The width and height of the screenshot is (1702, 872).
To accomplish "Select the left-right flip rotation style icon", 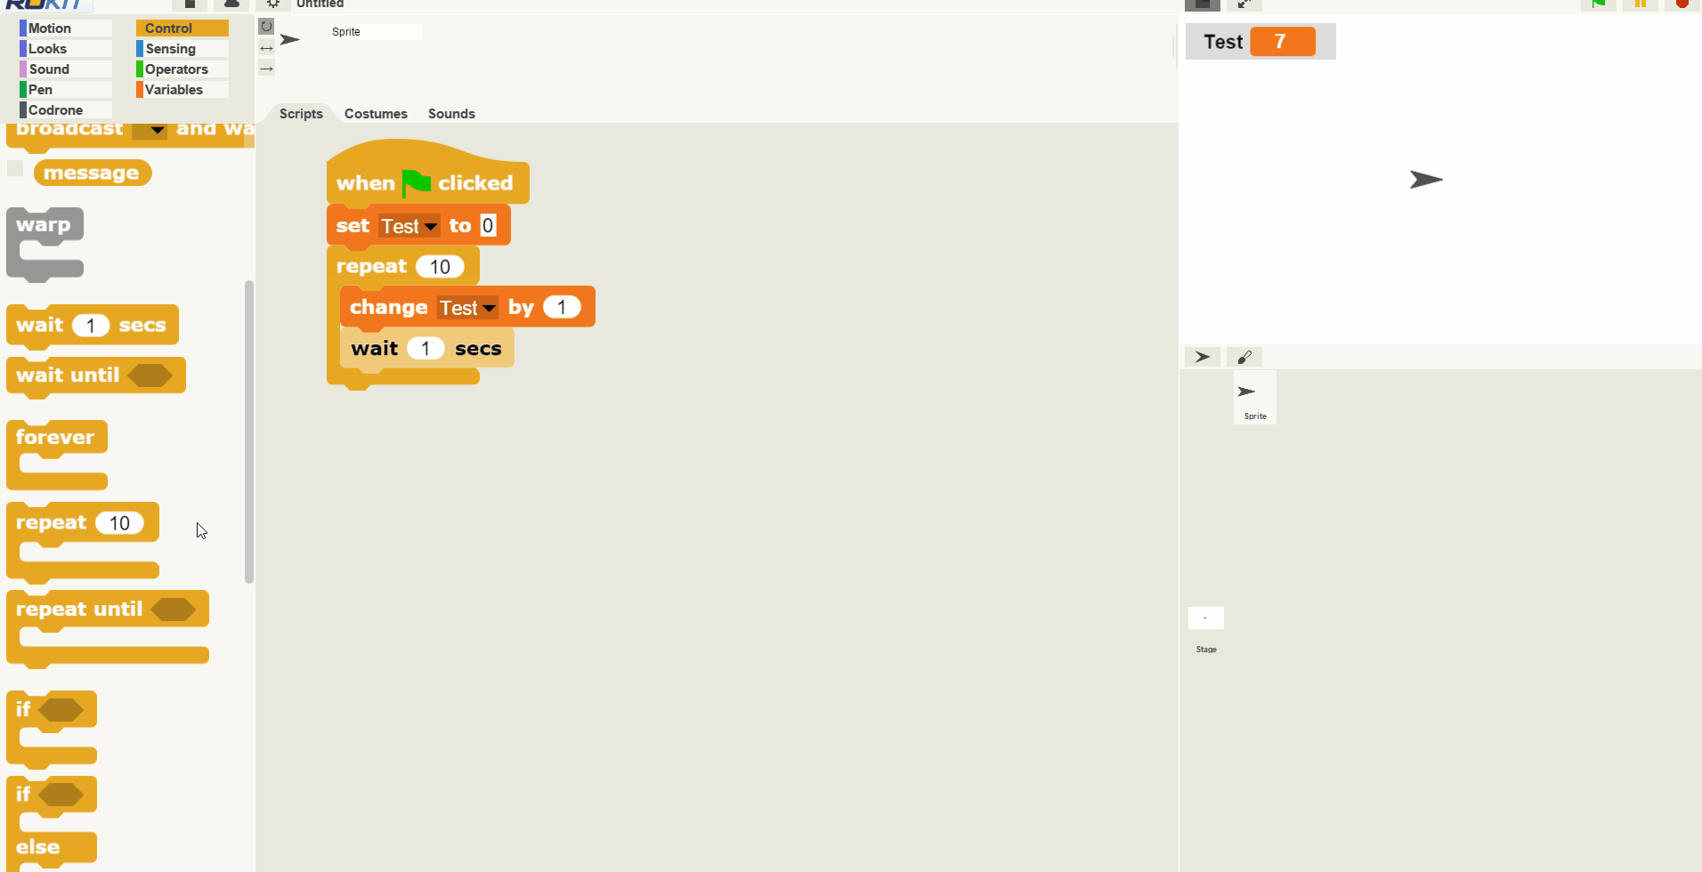I will click(x=266, y=48).
